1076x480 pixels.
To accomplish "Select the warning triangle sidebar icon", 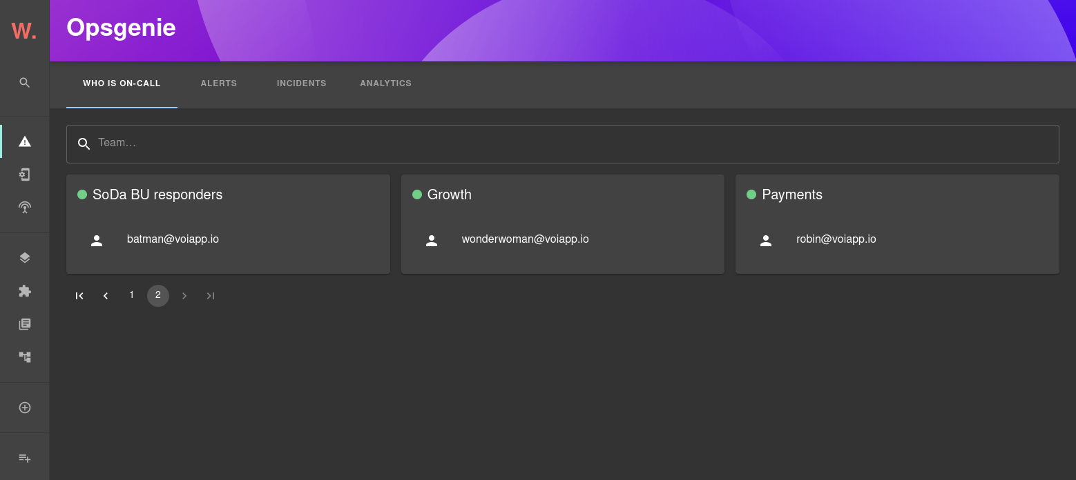I will tap(25, 141).
